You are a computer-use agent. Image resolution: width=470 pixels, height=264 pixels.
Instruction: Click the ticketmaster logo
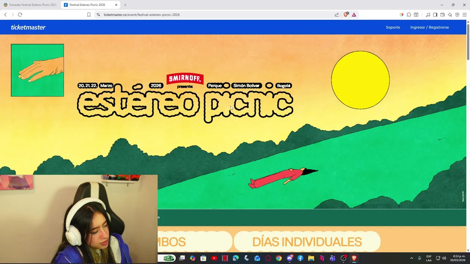click(x=28, y=27)
